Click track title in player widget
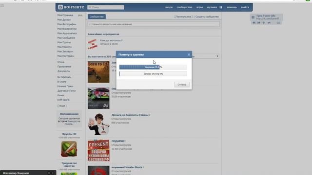The height and width of the screenshot is (175, 312). [x=266, y=16]
